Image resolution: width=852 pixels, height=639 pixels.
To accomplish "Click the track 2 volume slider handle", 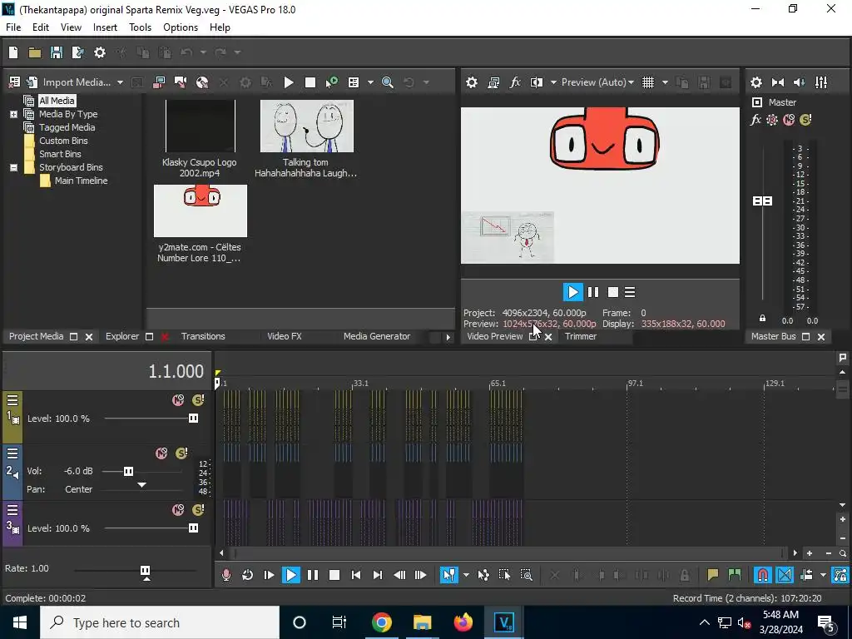I will [128, 471].
